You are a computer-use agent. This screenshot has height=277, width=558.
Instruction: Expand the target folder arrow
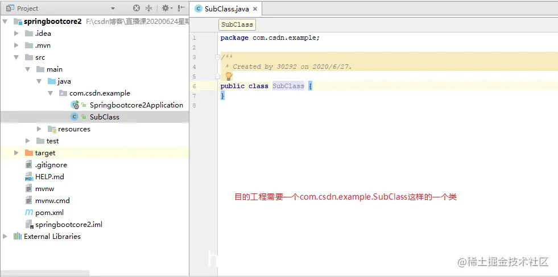click(16, 153)
